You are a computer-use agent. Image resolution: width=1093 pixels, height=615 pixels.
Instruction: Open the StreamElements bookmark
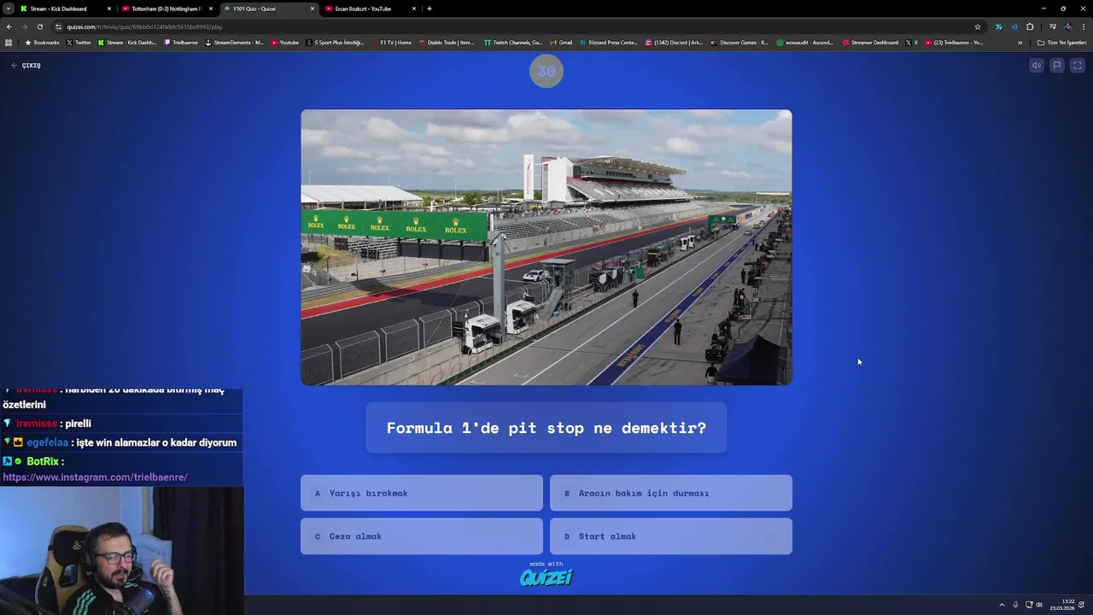tap(235, 42)
